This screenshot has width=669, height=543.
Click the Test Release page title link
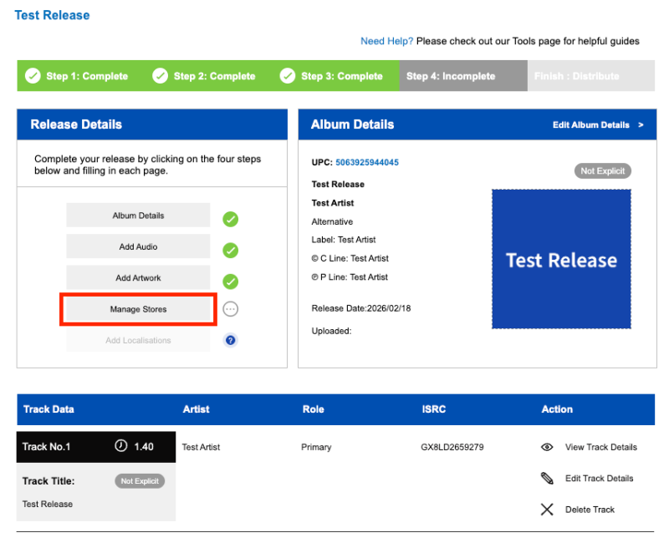point(52,15)
